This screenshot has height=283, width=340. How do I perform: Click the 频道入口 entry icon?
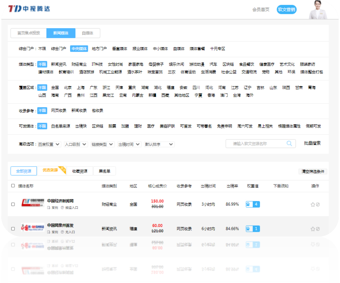(x=62, y=208)
